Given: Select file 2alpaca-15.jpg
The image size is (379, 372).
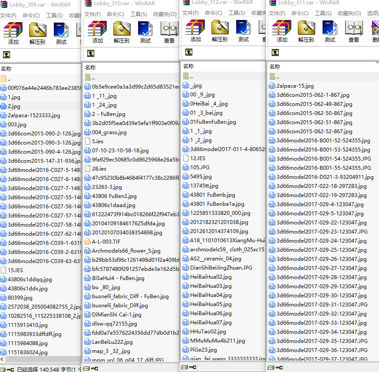Looking at the screenshot, I should tap(295, 86).
